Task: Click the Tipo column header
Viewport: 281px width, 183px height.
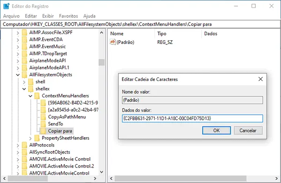Action: [x=162, y=34]
